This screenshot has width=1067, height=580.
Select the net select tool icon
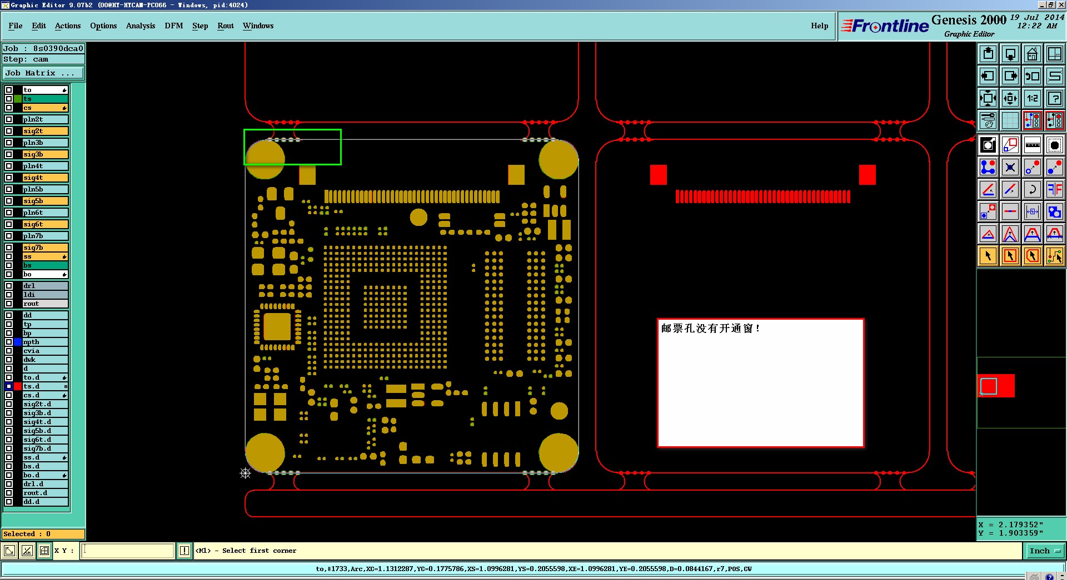pyautogui.click(x=1055, y=256)
